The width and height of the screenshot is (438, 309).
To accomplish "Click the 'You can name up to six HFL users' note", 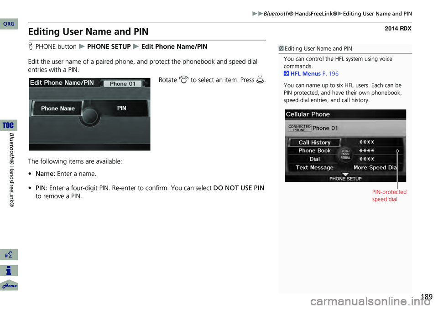I will (343, 93).
